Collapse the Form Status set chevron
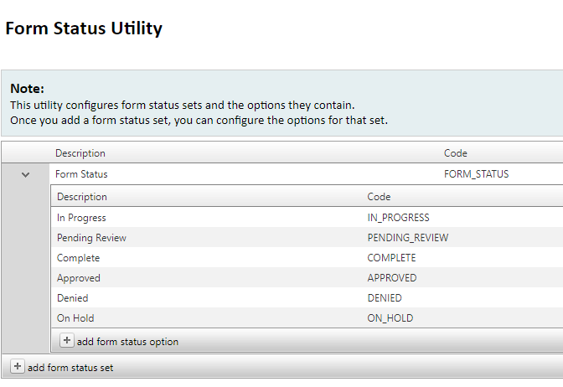 [25, 175]
